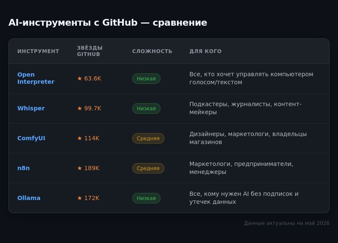Viewport: 338px width, 243px height.
Task: Open the ComfyUI tool link
Action: 31,138
